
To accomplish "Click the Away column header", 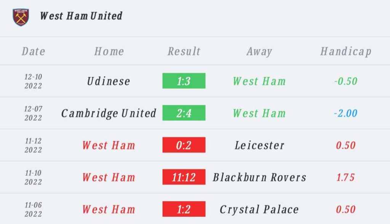I will tap(259, 51).
